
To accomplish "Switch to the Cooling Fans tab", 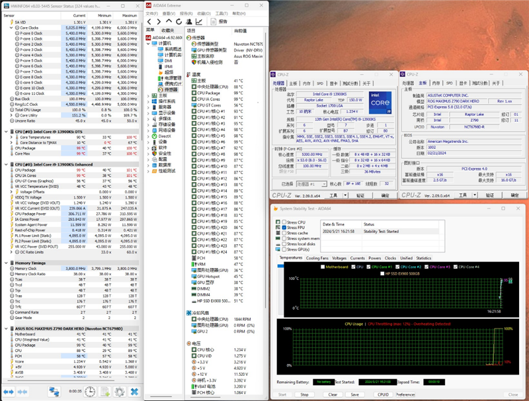I will click(x=317, y=258).
